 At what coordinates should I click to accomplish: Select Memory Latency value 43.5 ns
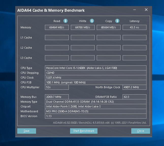[134, 27]
